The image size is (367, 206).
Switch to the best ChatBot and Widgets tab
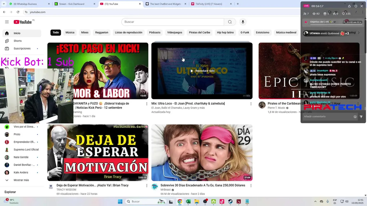click(166, 4)
